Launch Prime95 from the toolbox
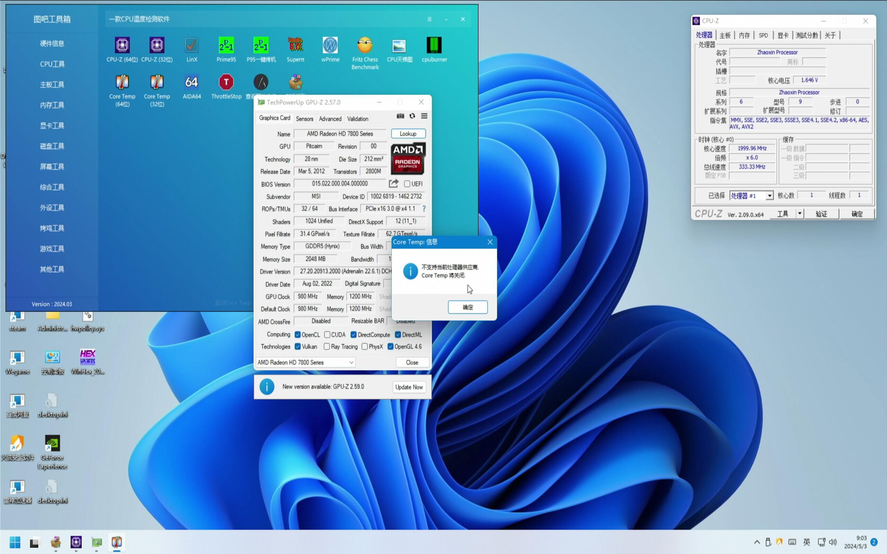887x554 pixels. [226, 46]
